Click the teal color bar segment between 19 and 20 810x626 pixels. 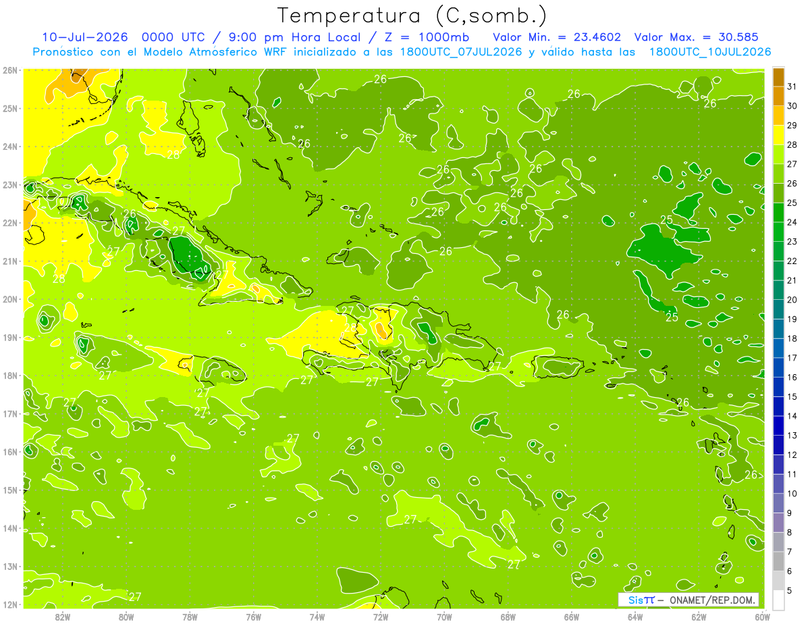(778, 309)
